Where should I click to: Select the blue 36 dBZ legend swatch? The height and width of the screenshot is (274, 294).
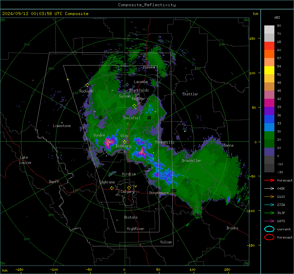(269, 119)
